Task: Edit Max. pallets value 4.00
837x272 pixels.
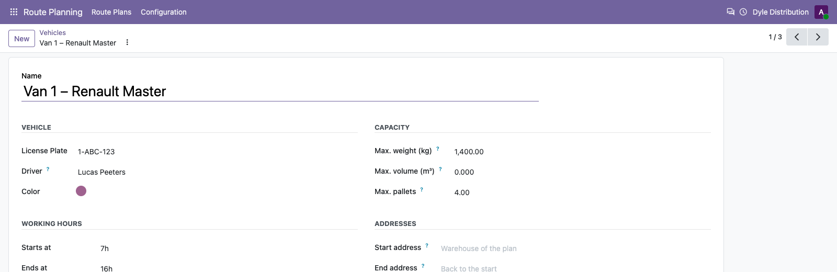Action: 582,192
